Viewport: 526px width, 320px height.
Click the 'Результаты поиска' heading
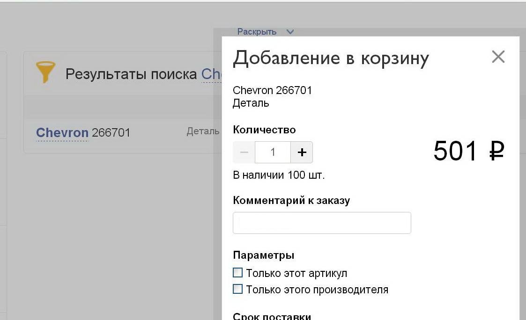pos(131,74)
